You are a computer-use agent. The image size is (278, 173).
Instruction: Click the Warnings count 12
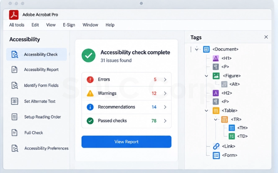pos(154,93)
